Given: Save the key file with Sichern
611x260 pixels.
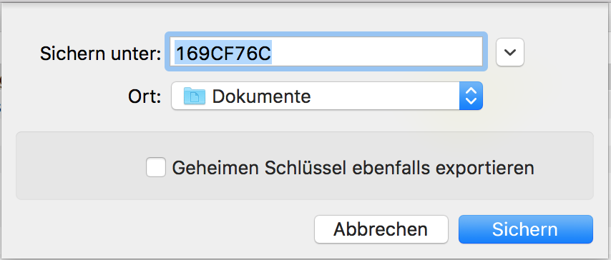Looking at the screenshot, I should (526, 229).
